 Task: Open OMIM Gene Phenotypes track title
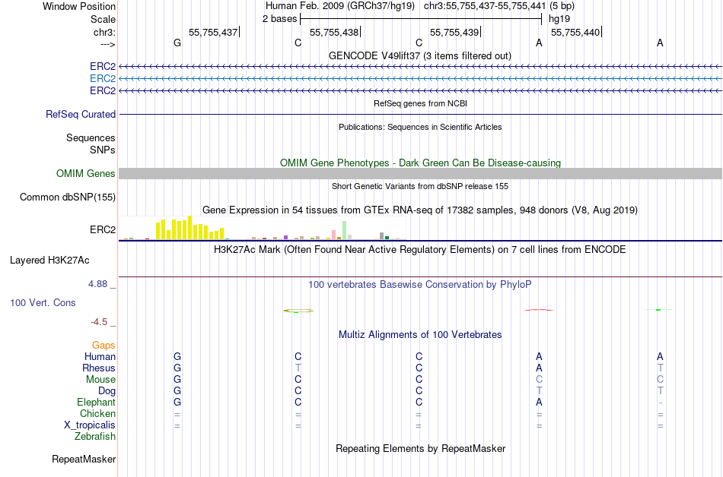pyautogui.click(x=420, y=163)
